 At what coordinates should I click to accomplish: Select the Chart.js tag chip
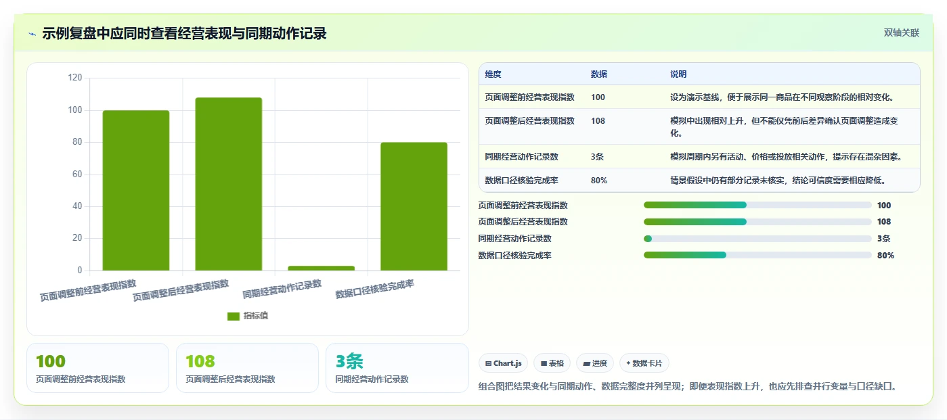(x=504, y=363)
